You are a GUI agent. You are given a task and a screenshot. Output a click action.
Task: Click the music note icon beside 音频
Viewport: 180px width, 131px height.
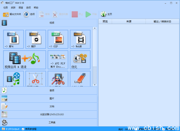(x=4, y=90)
